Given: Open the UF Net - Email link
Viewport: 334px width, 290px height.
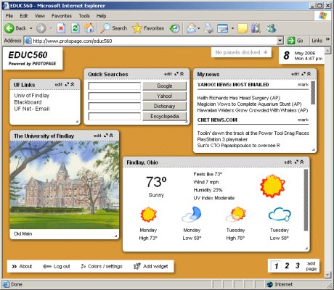Looking at the screenshot, I should pyautogui.click(x=32, y=109).
